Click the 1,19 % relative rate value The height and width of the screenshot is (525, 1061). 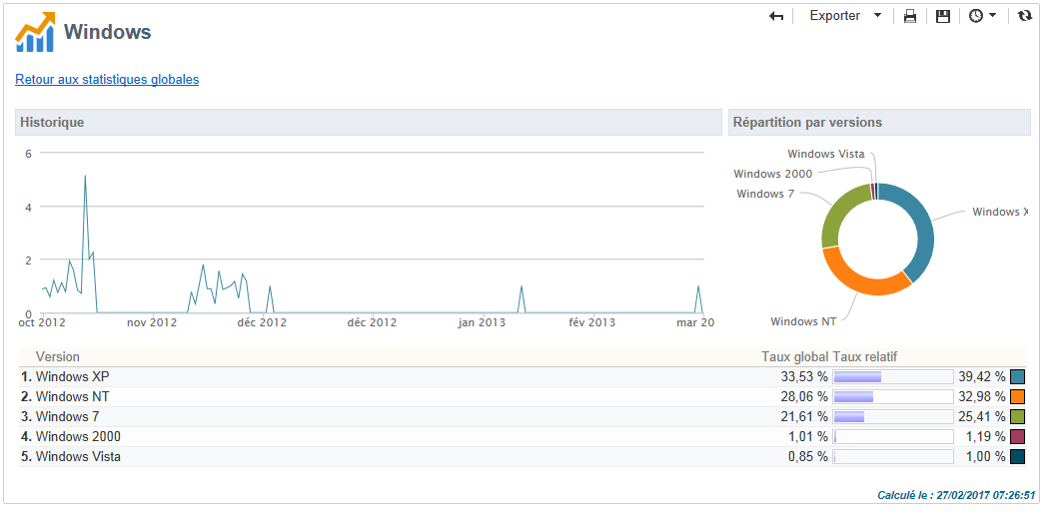[x=986, y=436]
